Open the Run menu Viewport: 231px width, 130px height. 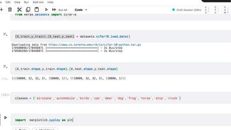click(x=26, y=2)
